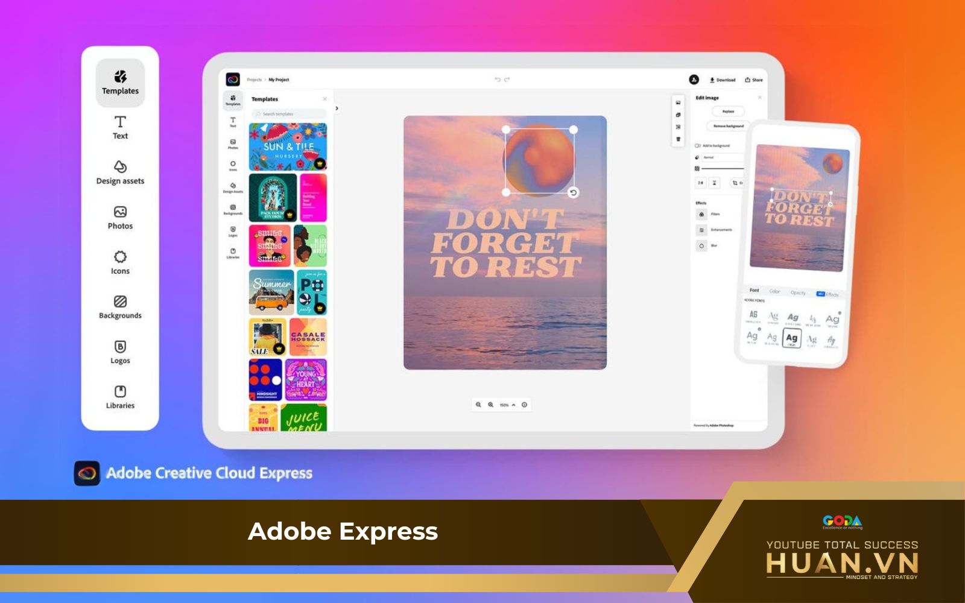The image size is (965, 603).
Task: Click the flip vertical icon in Edit image
Action: [x=715, y=183]
